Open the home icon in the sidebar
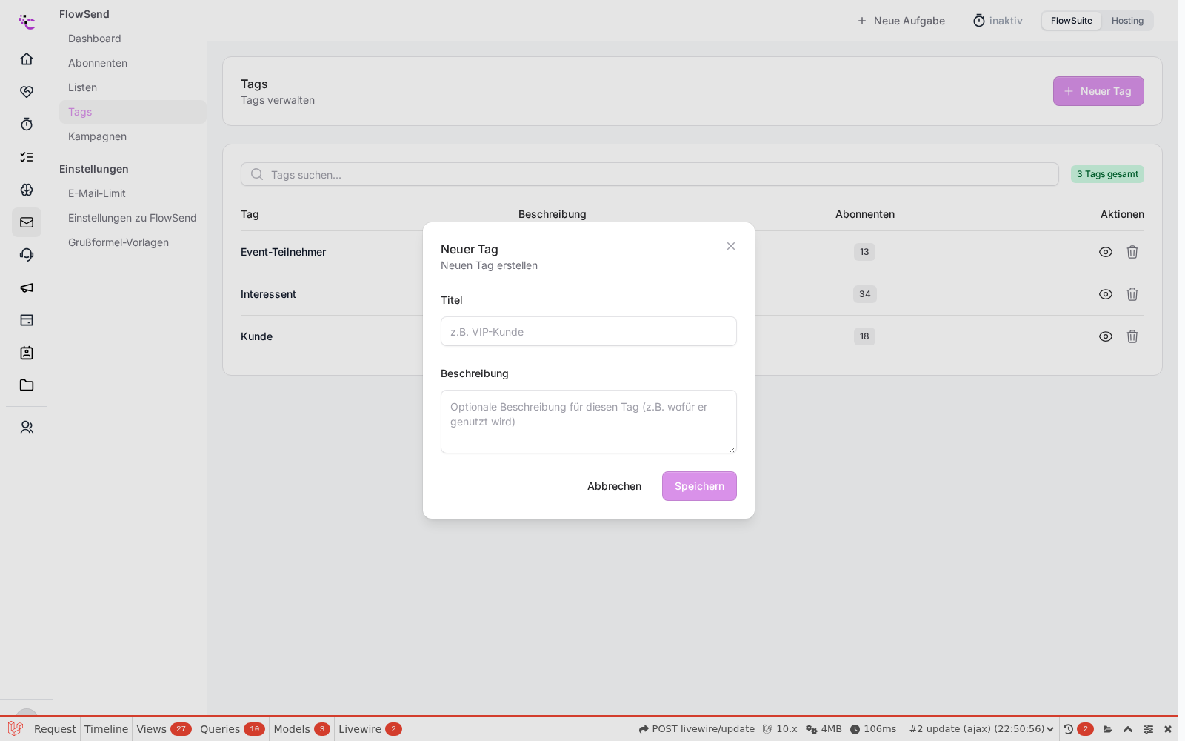 [27, 59]
